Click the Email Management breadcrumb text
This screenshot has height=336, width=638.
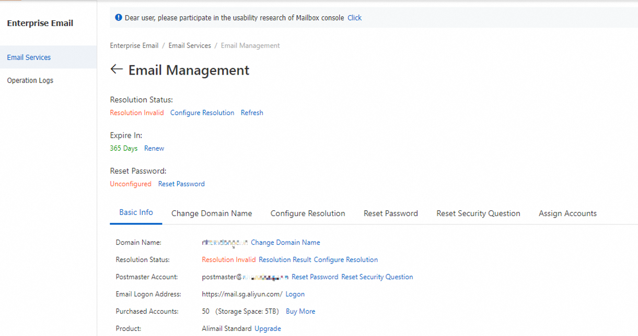click(250, 45)
